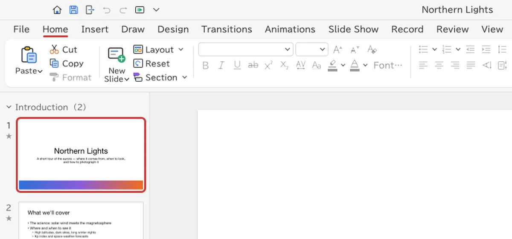Toggle bold formatting
Viewport: 512px width, 239px height.
[x=206, y=65]
